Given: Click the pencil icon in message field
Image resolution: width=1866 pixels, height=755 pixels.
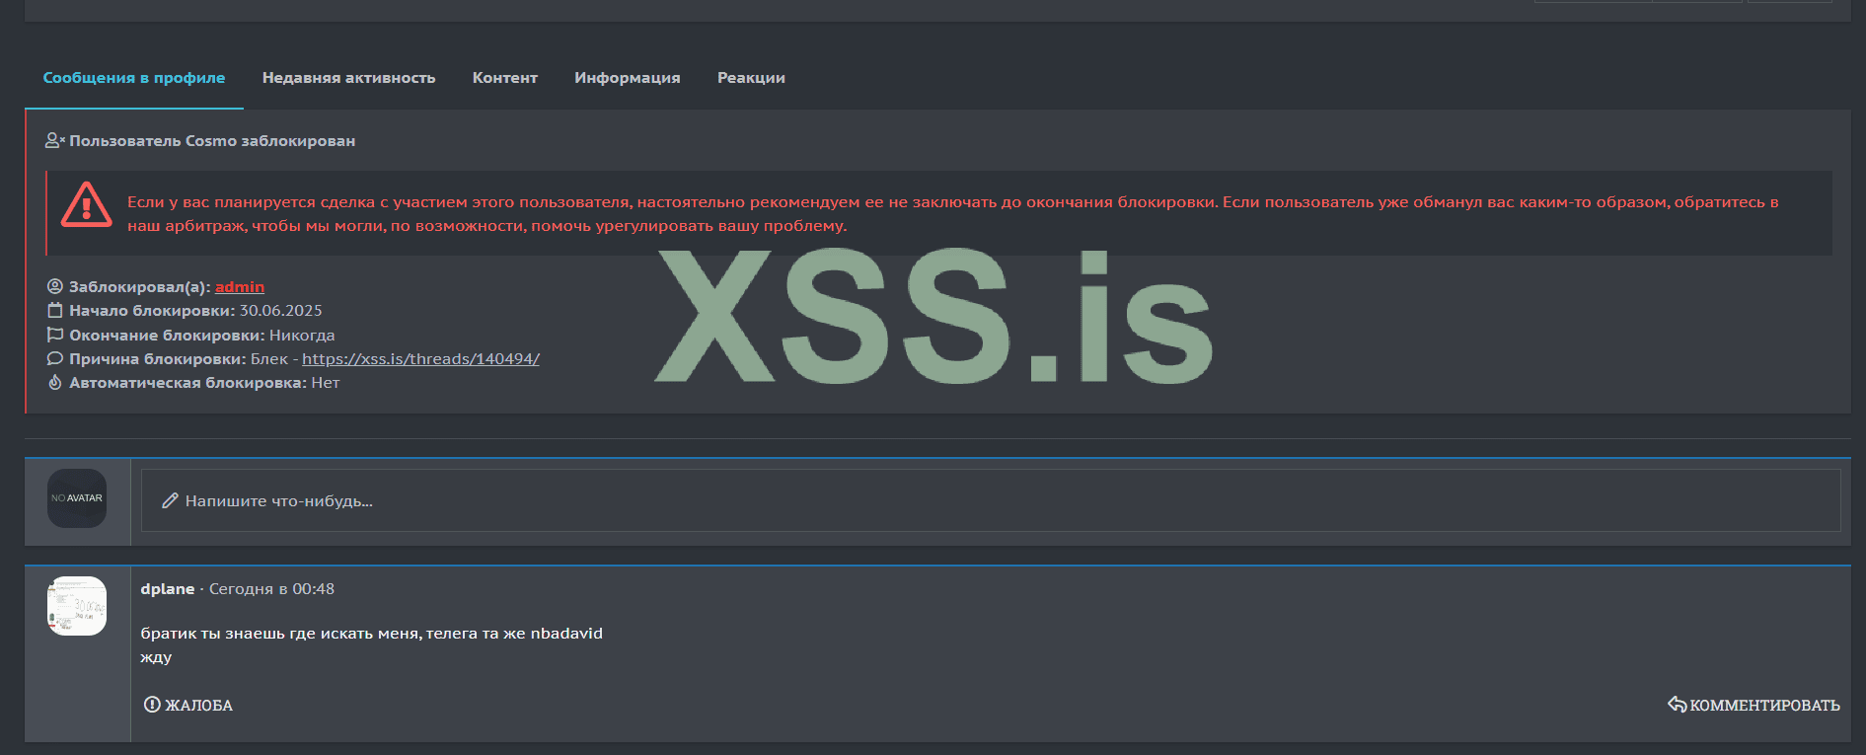Looking at the screenshot, I should tap(170, 501).
